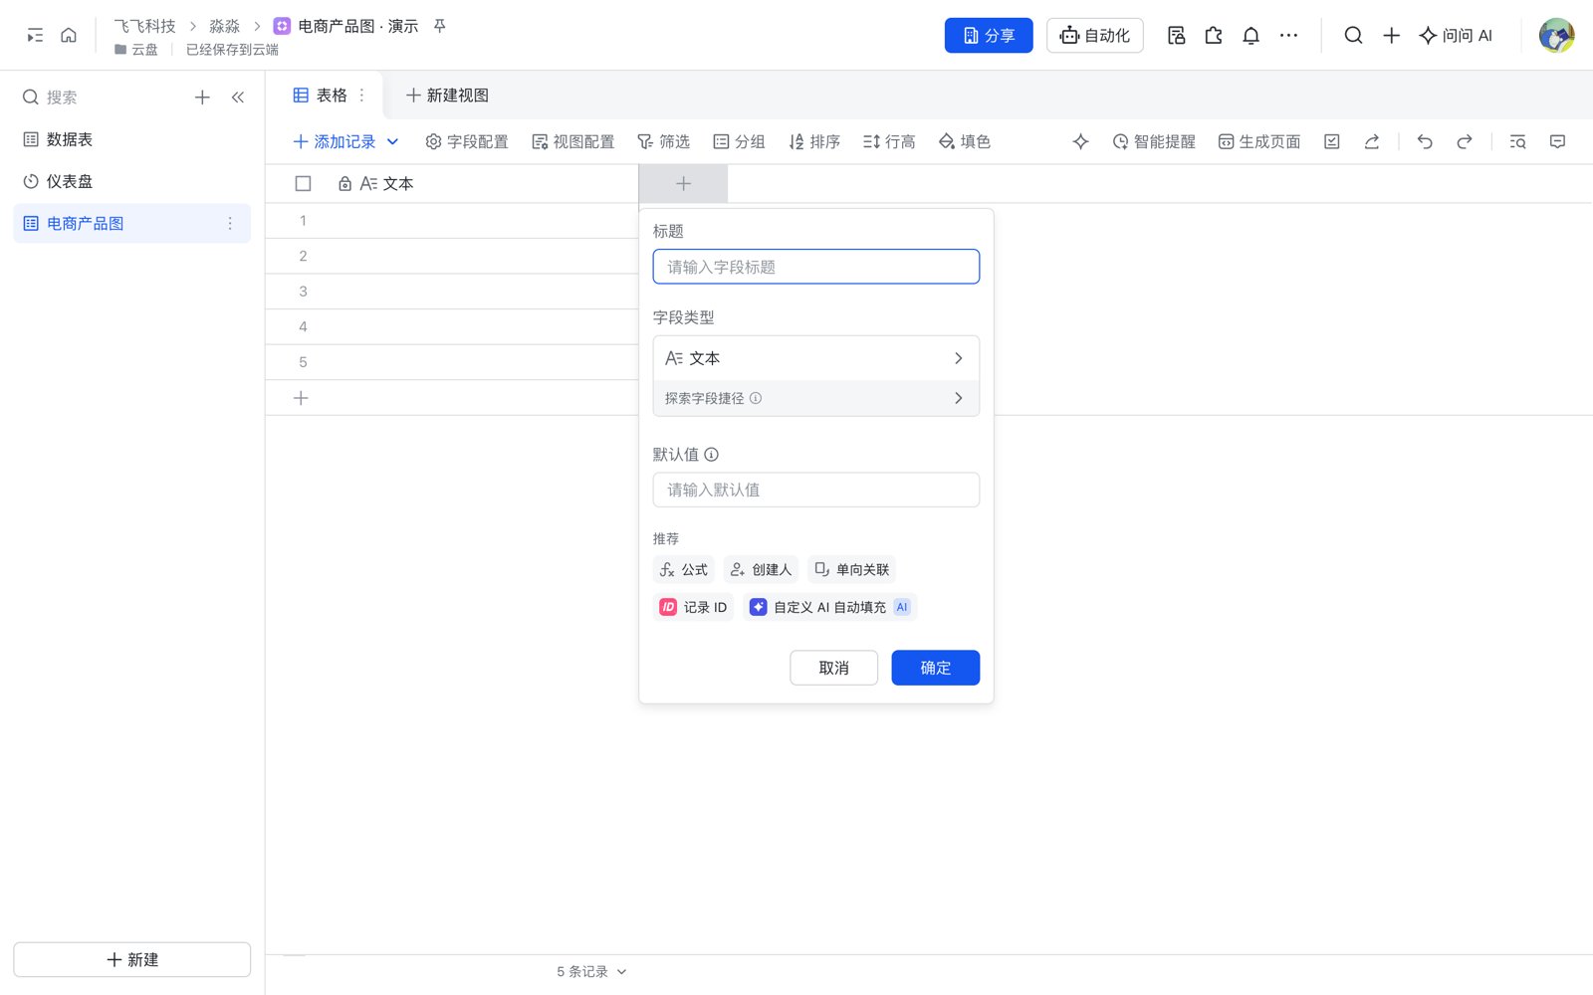Open the share/export arrow icon in toolbar

(x=1371, y=141)
